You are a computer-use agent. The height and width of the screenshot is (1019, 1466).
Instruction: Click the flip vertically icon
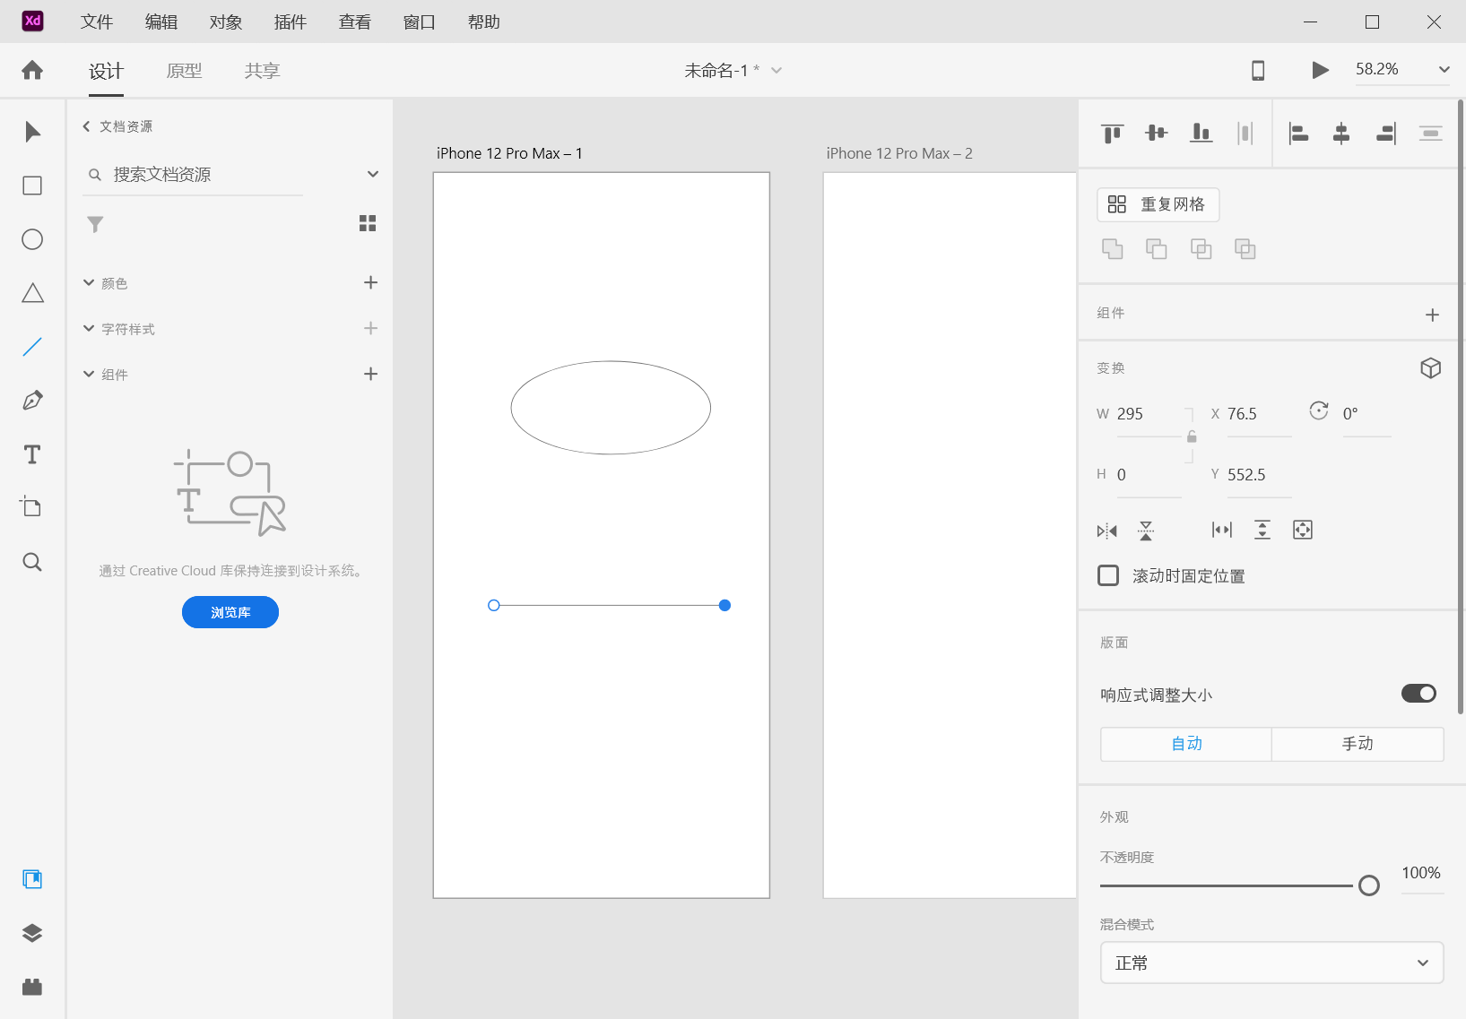(x=1147, y=530)
